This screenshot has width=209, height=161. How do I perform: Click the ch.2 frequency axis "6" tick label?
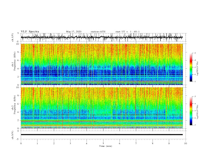pyautogui.click(x=18, y=104)
